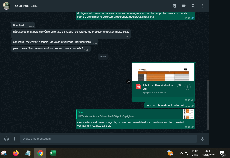The height and width of the screenshot is (158, 230).
Task: Click the contact profile picture
Action: 6,6
